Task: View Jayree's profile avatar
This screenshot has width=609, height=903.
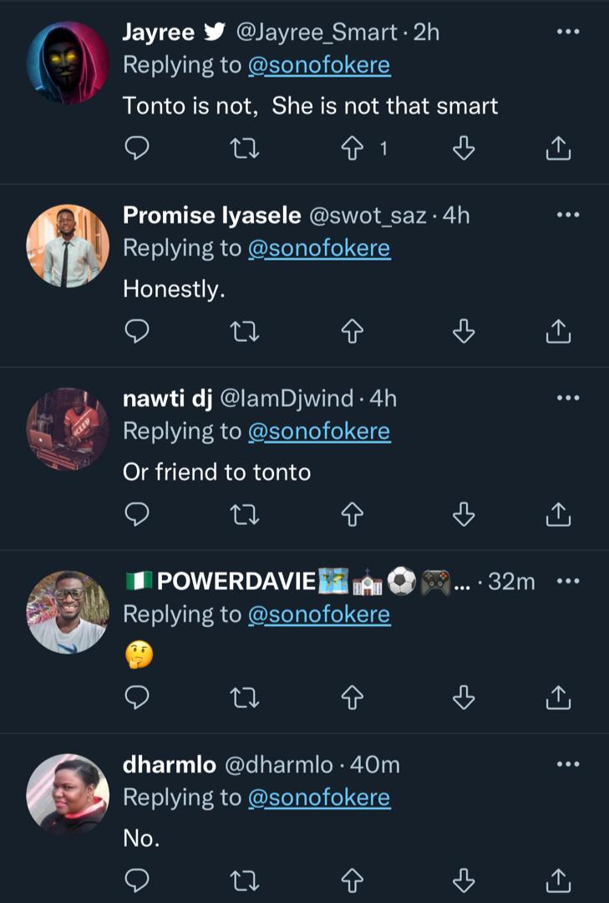Action: (68, 63)
